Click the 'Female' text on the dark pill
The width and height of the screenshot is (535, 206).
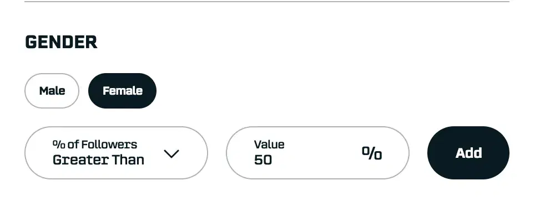pos(123,91)
